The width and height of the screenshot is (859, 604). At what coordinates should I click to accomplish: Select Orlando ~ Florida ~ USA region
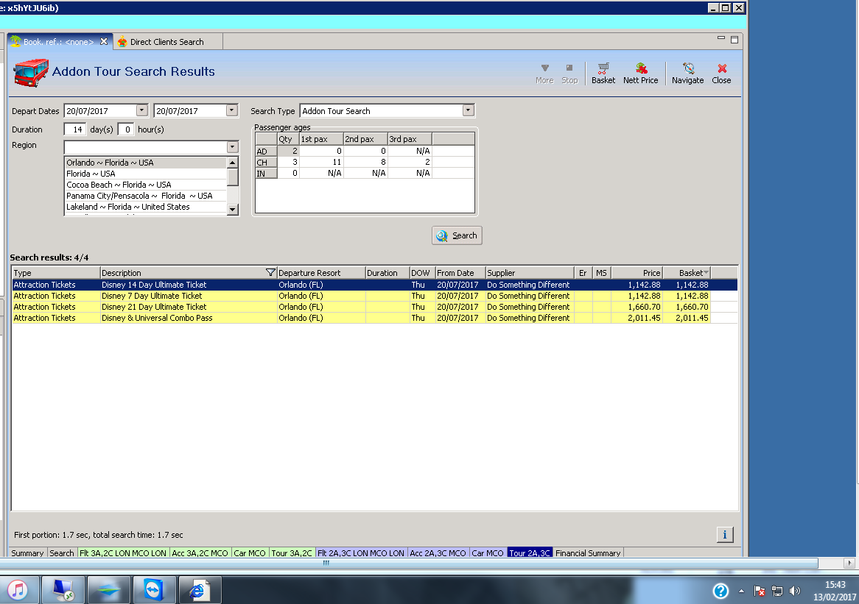tap(145, 163)
